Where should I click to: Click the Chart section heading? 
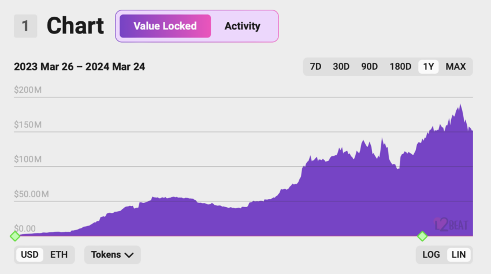pyautogui.click(x=75, y=26)
